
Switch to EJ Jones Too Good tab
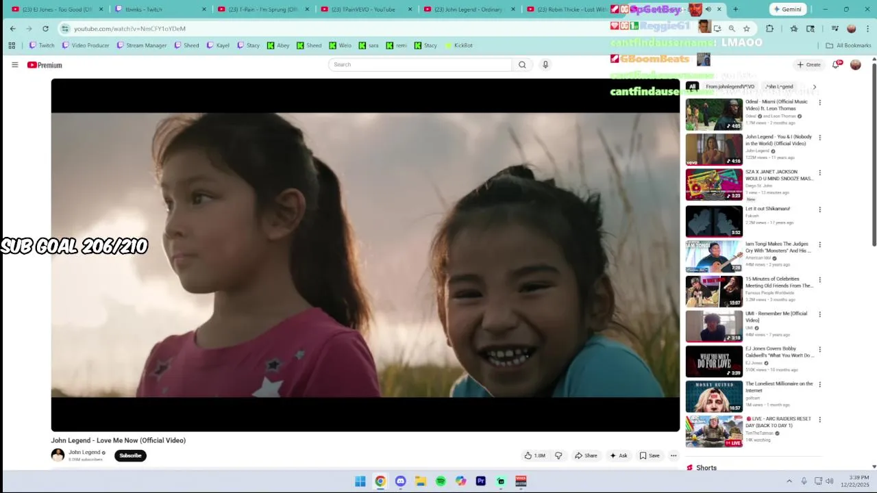58,10
